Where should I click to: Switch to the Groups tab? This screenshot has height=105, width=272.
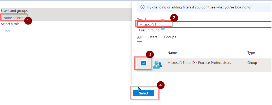(x=170, y=37)
